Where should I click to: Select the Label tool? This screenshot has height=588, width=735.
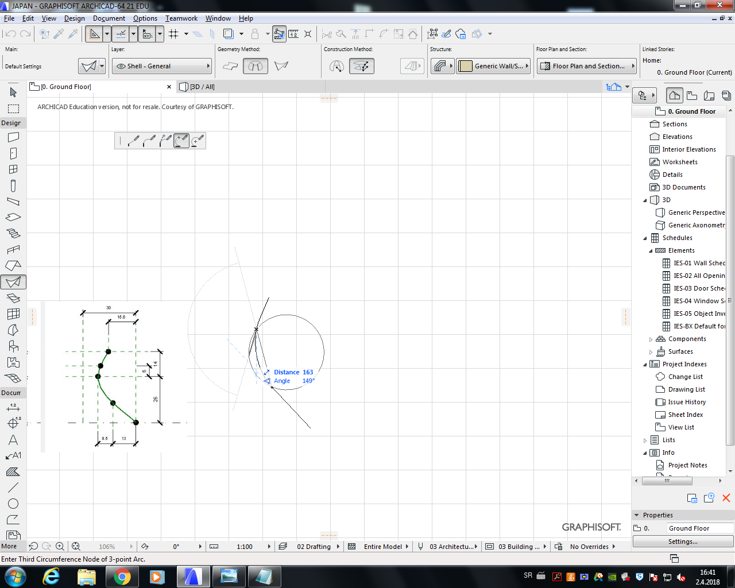(x=13, y=456)
